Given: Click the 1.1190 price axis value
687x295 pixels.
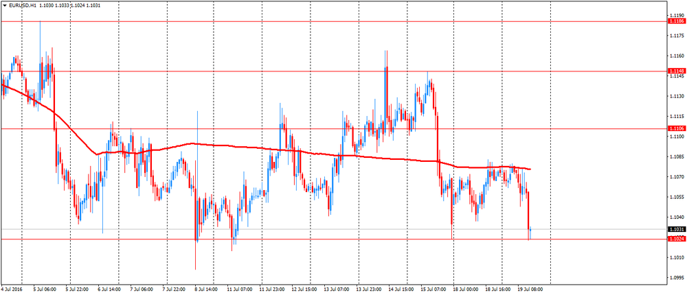Looking at the screenshot, I should coord(675,15).
